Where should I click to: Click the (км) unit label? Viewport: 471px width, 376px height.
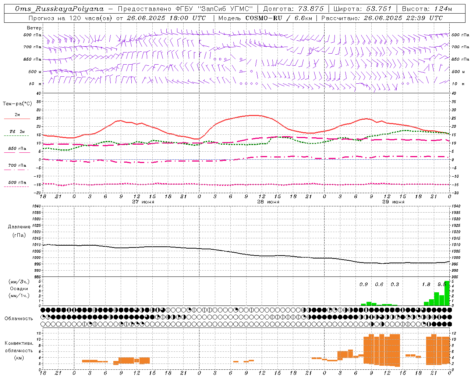(x=19, y=358)
